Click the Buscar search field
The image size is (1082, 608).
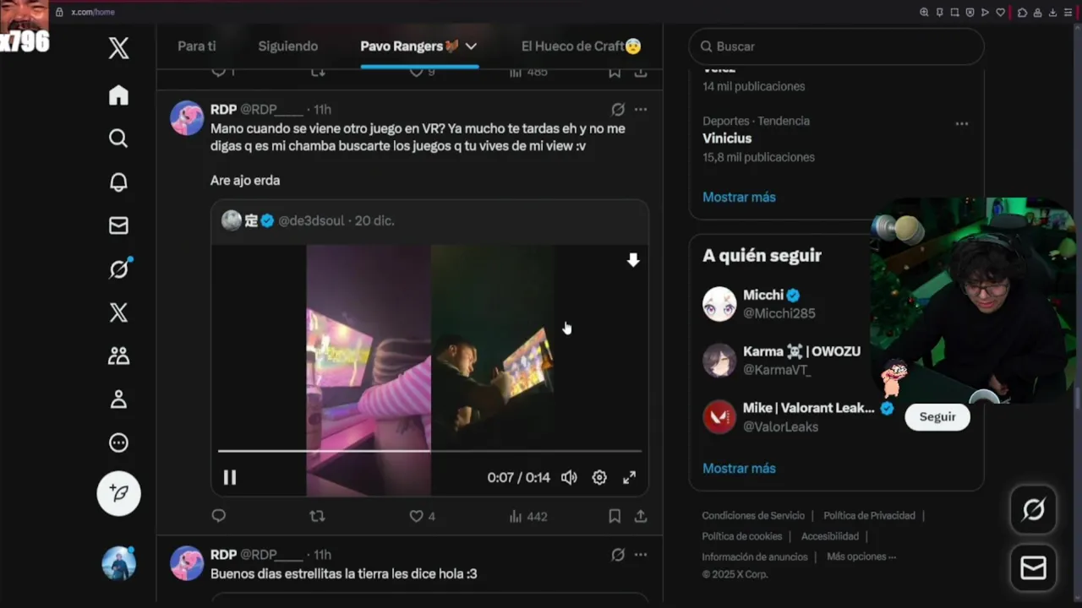836,46
